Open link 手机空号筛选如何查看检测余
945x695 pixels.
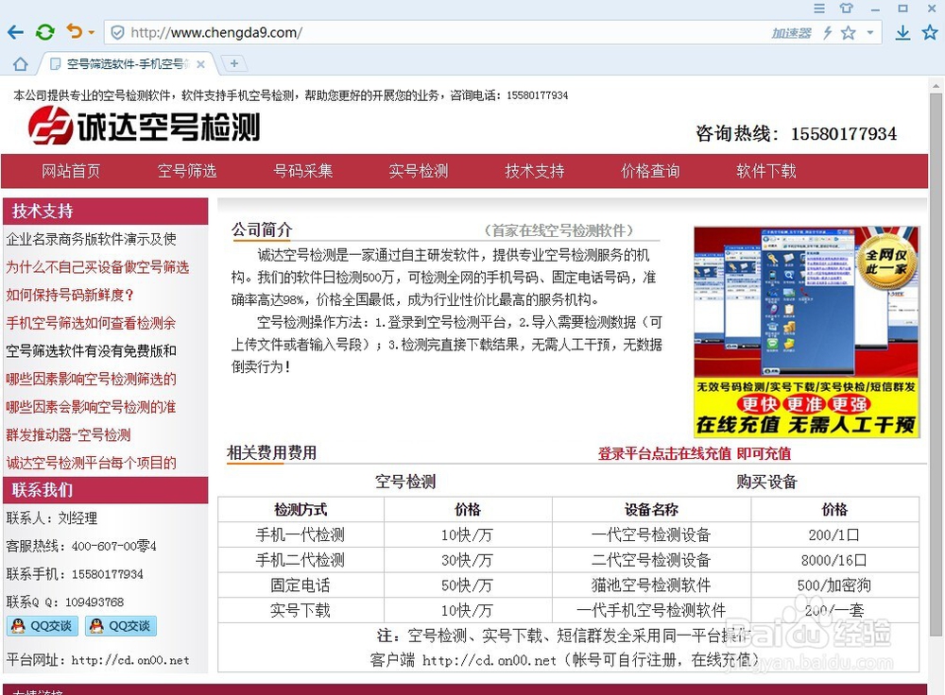pos(91,323)
